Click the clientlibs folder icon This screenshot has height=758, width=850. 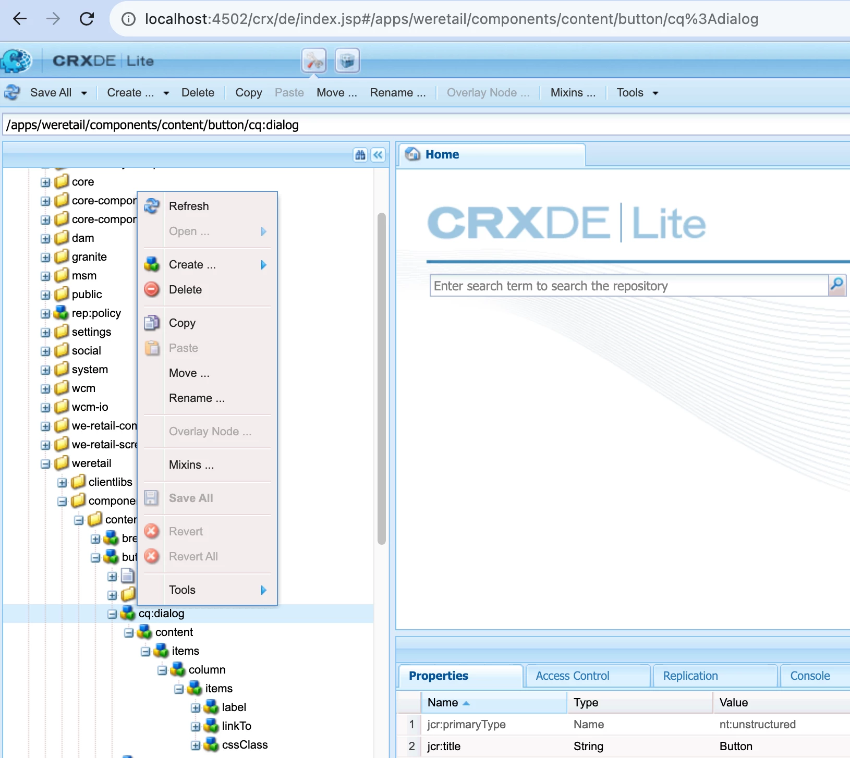point(78,482)
